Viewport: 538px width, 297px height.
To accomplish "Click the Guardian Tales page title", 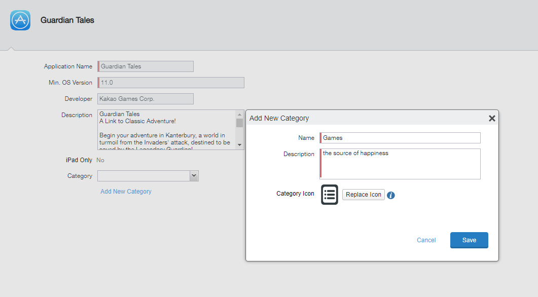I will [x=67, y=20].
